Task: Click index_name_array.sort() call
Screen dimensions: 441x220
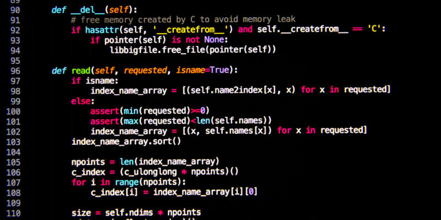Action: coord(126,141)
